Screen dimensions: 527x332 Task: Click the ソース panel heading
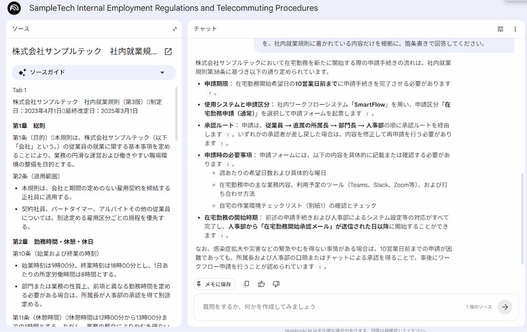tap(21, 29)
